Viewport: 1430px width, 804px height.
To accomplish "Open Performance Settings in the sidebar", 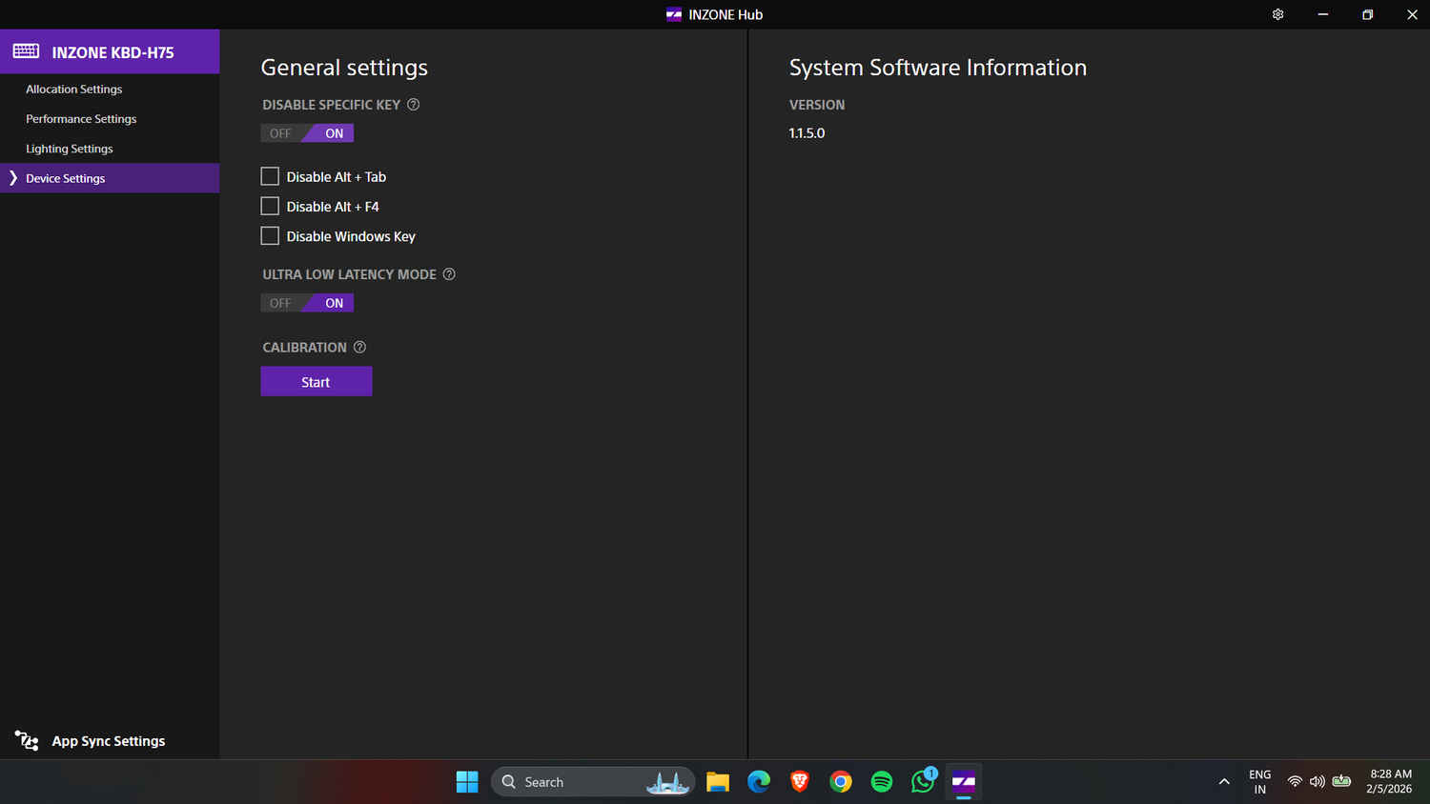I will tap(81, 119).
